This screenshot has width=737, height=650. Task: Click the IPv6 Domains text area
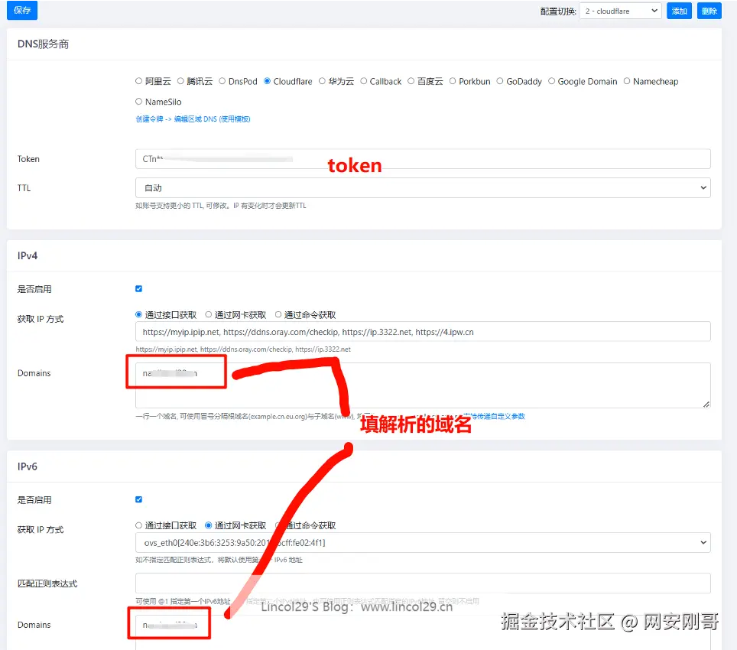coord(423,632)
